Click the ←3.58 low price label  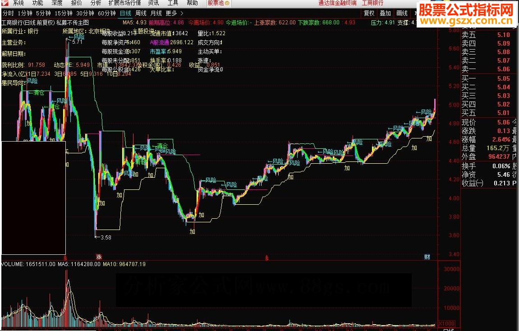103,237
